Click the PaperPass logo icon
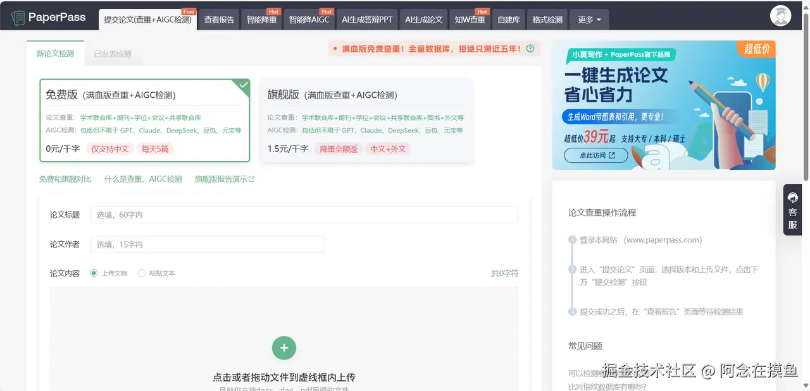The image size is (810, 391). click(x=18, y=18)
